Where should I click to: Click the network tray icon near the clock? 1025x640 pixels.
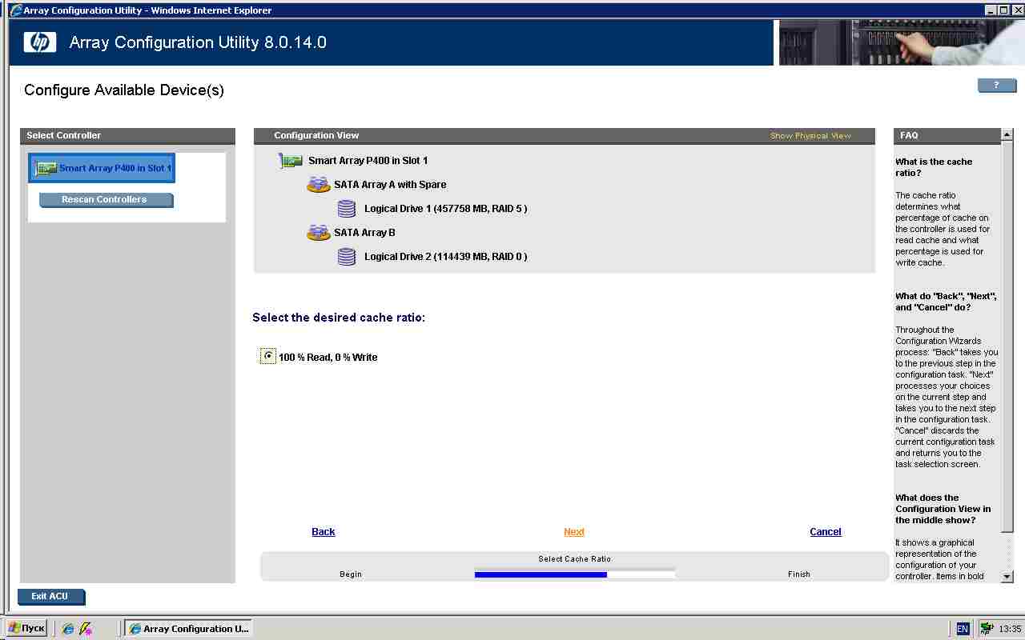click(987, 629)
